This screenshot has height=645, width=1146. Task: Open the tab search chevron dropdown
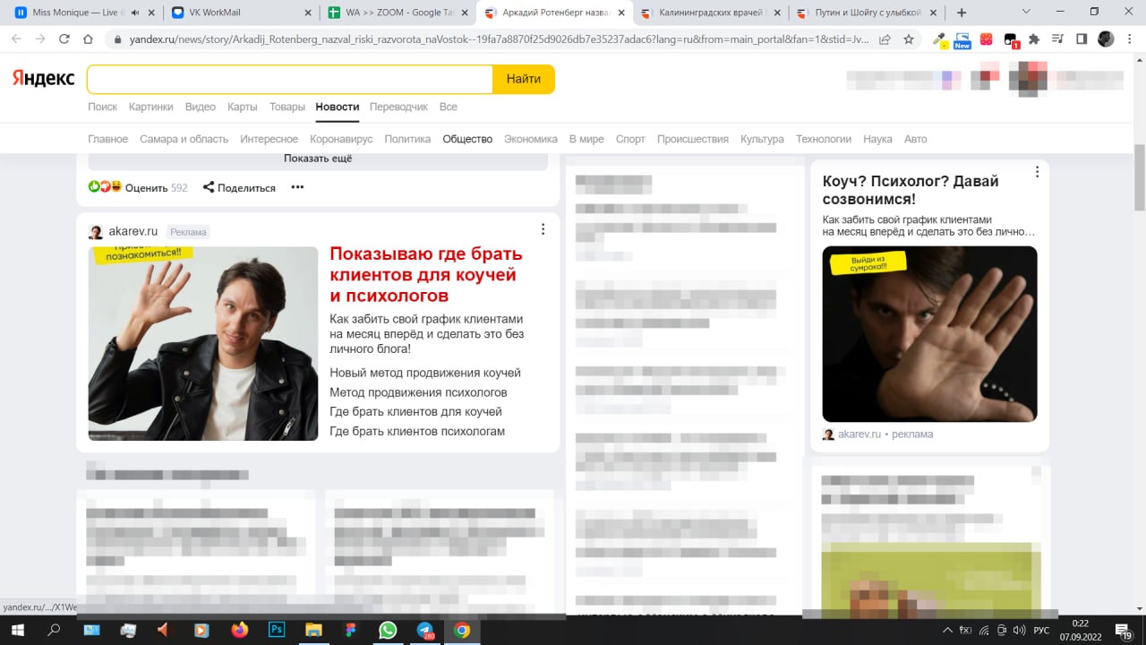point(1026,10)
